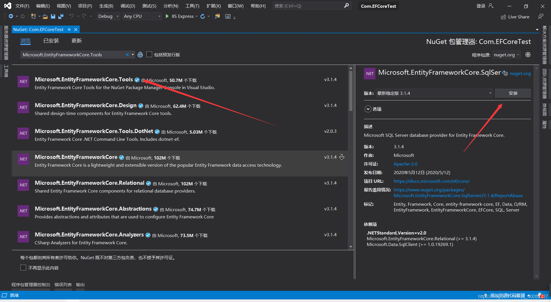The width and height of the screenshot is (551, 302).
Task: Click the .NET icon of EntityFrameworkCore.Design package
Action: tap(23, 107)
